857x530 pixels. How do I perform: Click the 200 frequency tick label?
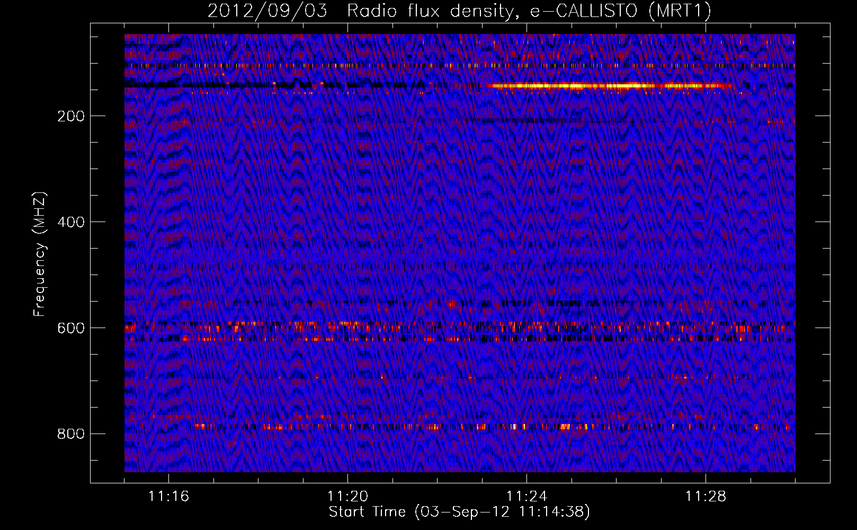tap(71, 116)
